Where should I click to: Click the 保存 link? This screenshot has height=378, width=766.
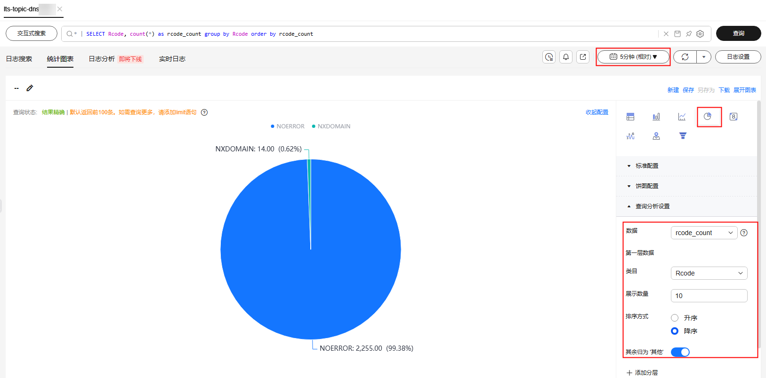click(688, 90)
